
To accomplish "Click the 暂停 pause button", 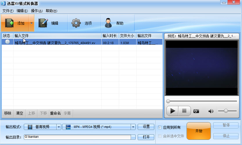I will pyautogui.click(x=226, y=125).
